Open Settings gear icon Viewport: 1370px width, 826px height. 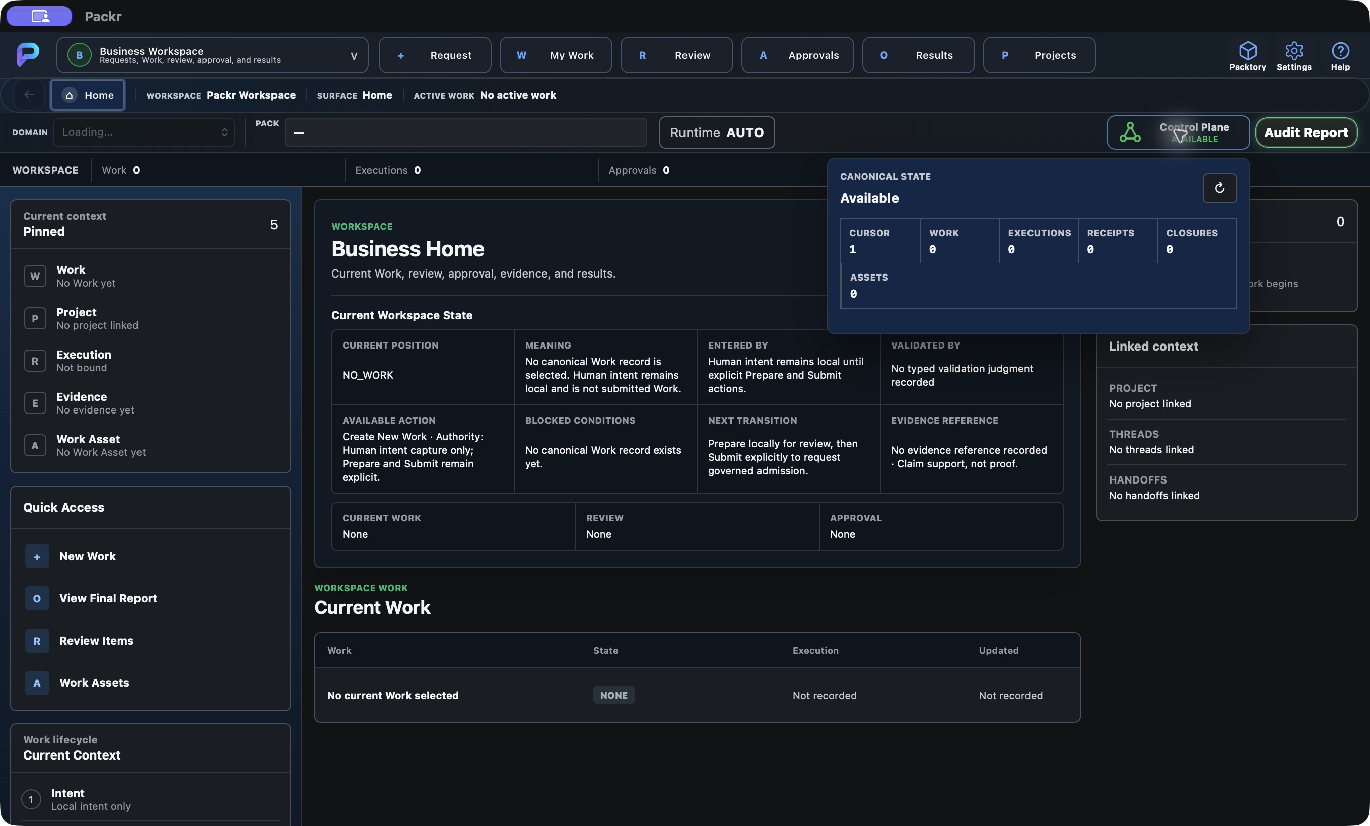coord(1293,51)
